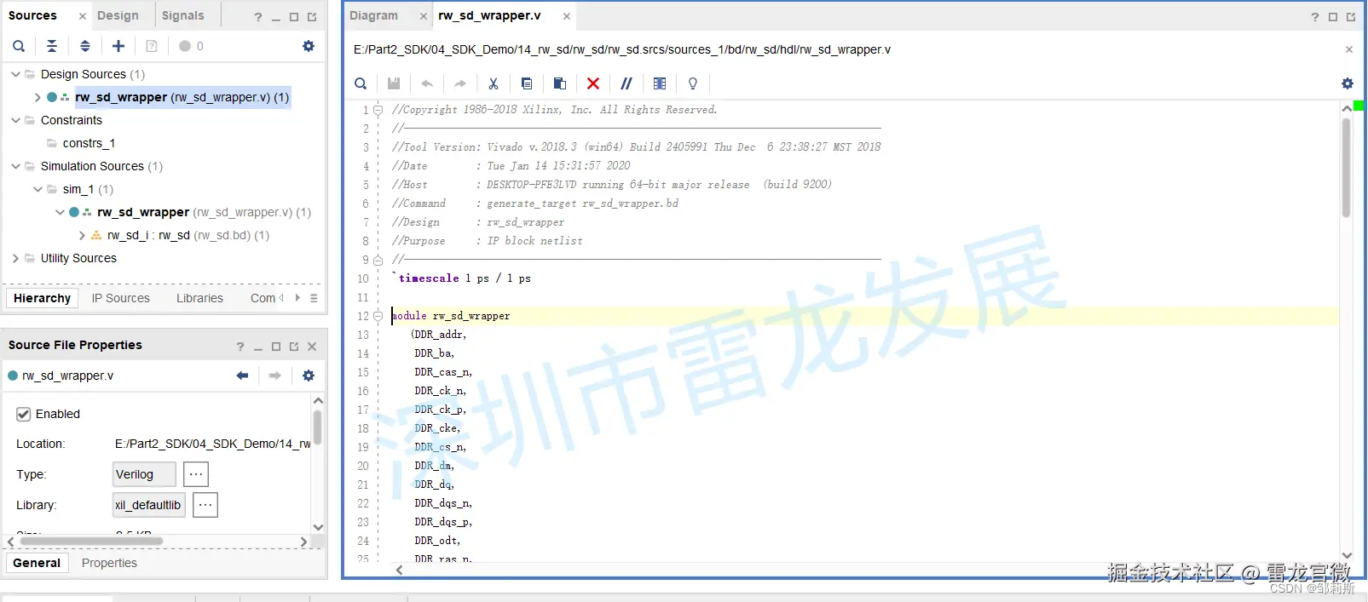Click the ellipsis button next to Type
Image resolution: width=1368 pixels, height=602 pixels.
pos(195,474)
